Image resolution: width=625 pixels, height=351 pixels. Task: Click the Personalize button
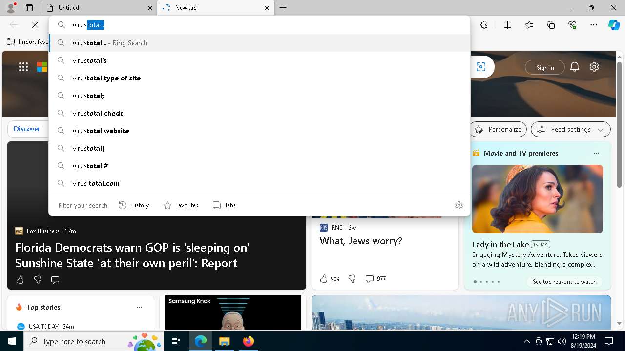tap(498, 129)
